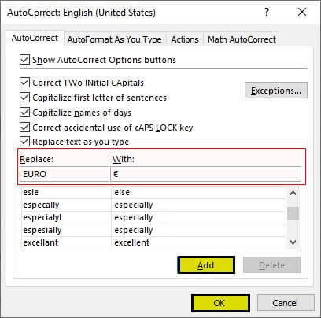Open the Actions tab
The width and height of the screenshot is (321, 318).
[x=185, y=39]
